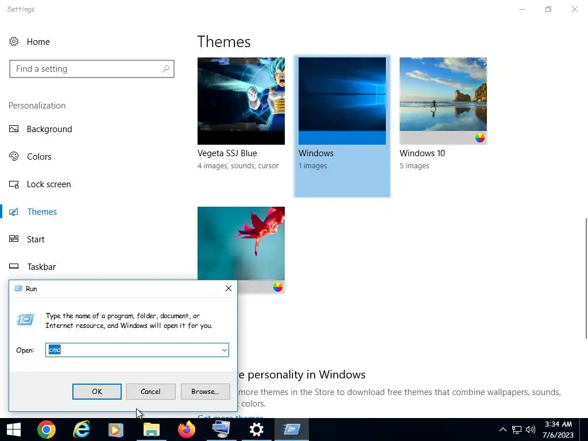Select the Vegeta SSJ Blue theme thumbnail
The width and height of the screenshot is (588, 441).
coord(241,101)
